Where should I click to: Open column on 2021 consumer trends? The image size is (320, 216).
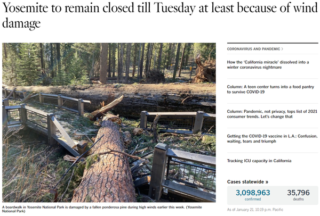[x=272, y=114]
